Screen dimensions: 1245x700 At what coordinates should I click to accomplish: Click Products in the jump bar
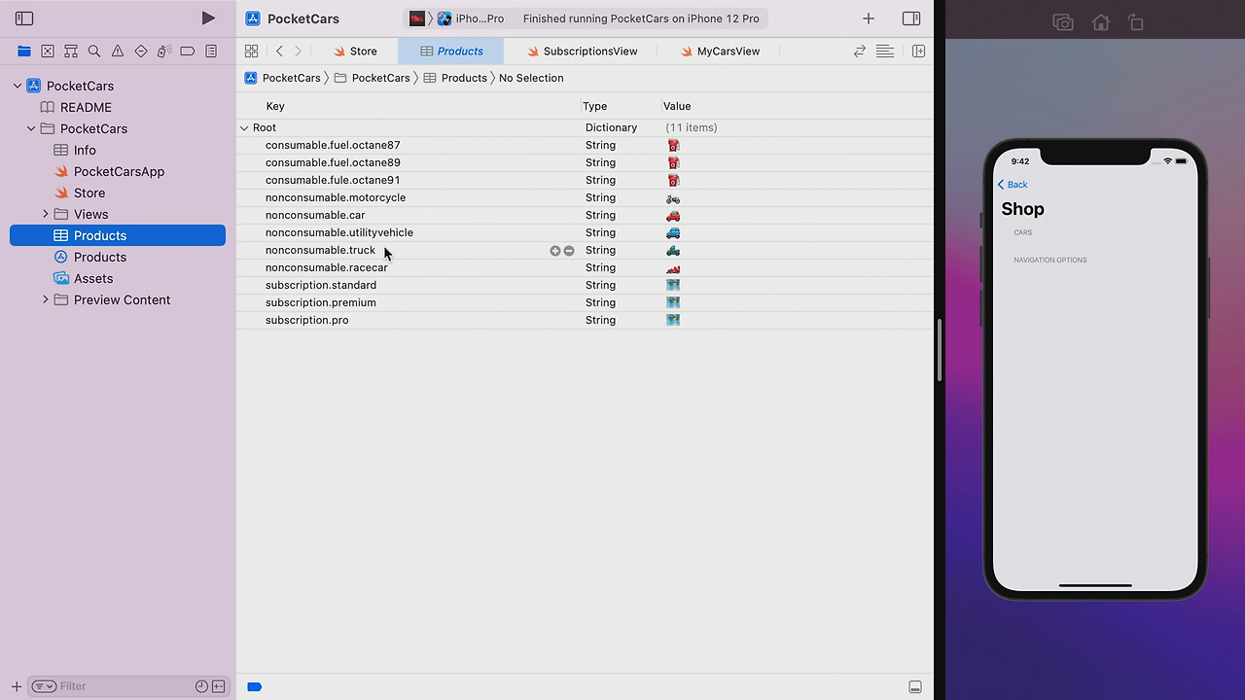coord(455,78)
